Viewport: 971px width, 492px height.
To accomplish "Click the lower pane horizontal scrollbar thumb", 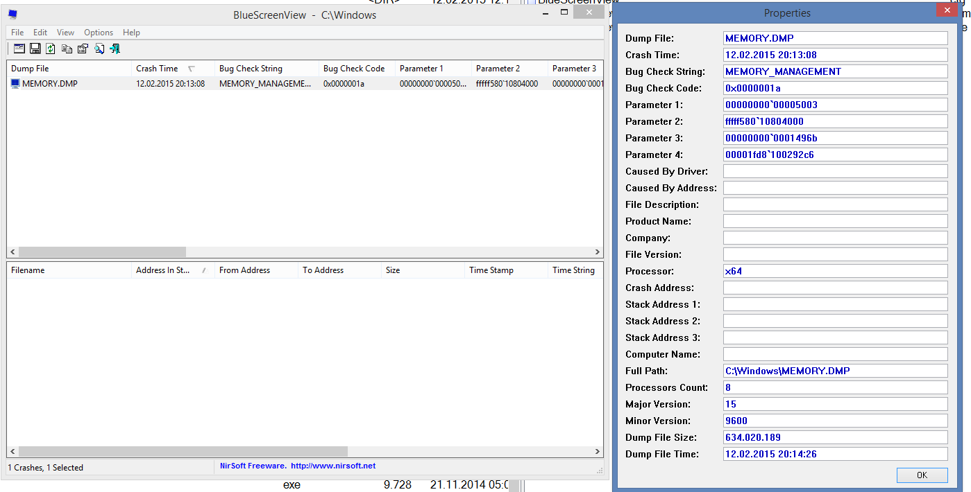I will [183, 452].
